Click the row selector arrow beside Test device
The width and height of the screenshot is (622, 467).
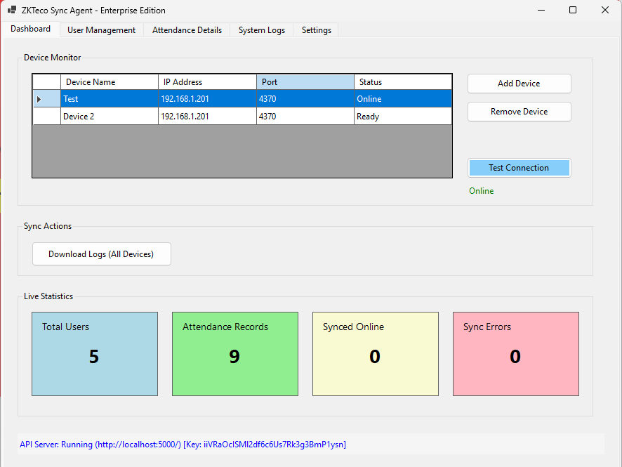tap(46, 98)
